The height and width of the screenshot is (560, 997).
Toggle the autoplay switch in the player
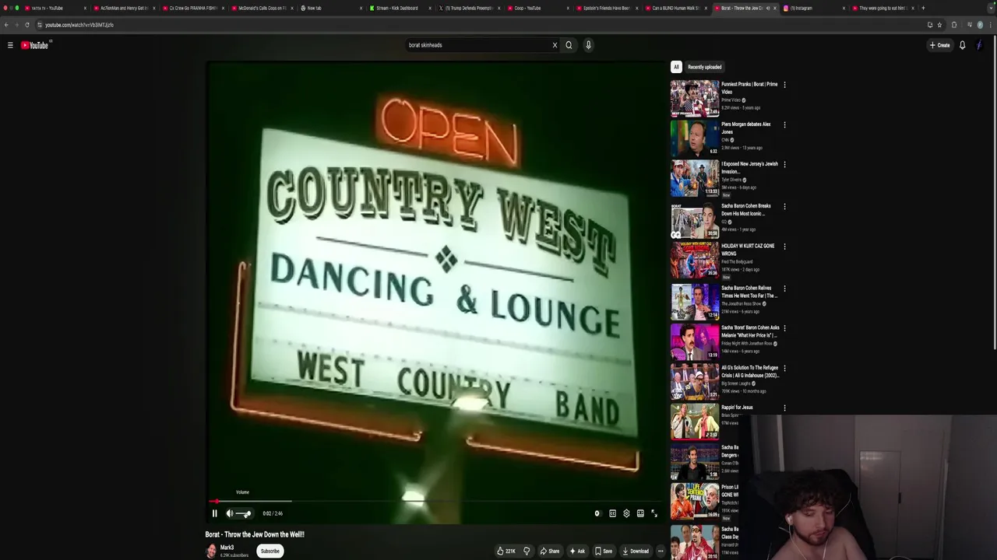pos(597,513)
